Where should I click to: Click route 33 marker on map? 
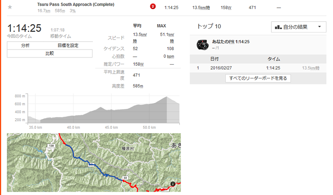[x=125, y=178]
